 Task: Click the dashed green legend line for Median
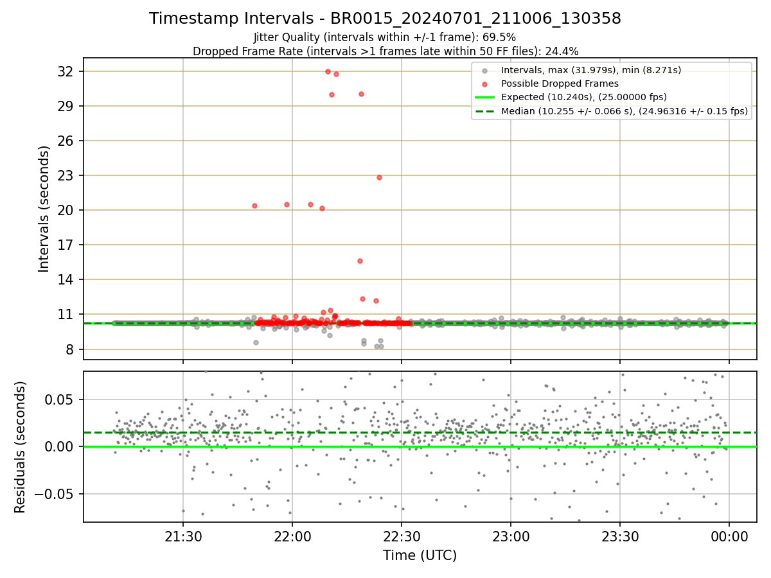click(x=484, y=111)
